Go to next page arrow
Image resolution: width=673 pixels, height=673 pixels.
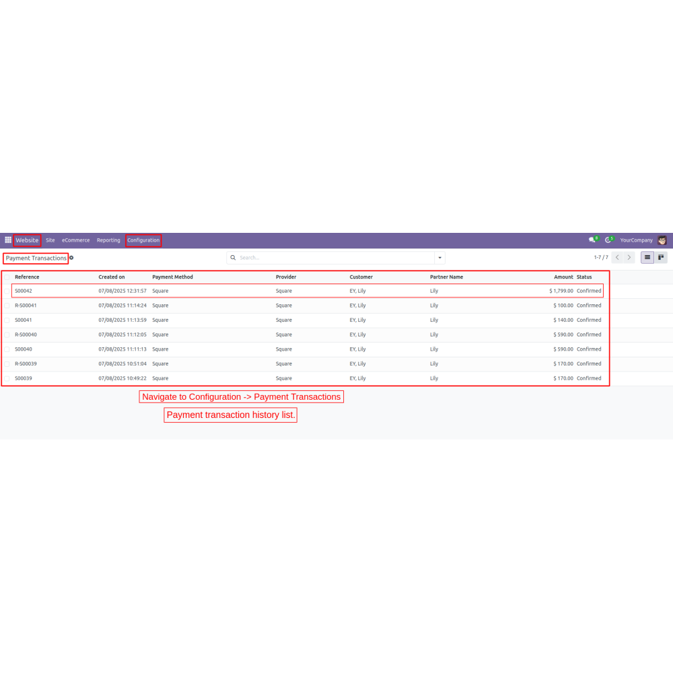tap(629, 258)
